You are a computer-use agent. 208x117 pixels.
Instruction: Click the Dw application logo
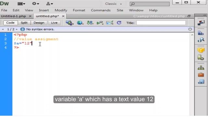[x=5, y=4]
